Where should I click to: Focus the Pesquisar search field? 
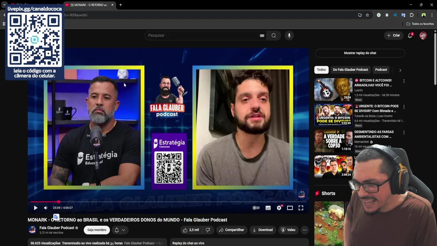coord(201,36)
